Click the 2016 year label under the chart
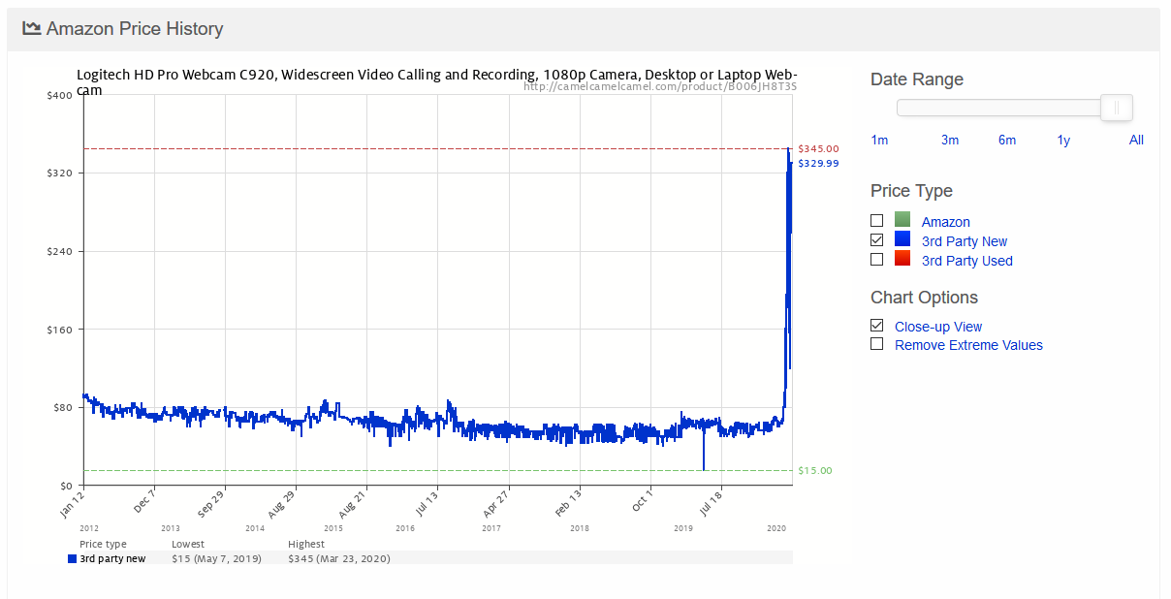This screenshot has width=1171, height=599. point(405,528)
